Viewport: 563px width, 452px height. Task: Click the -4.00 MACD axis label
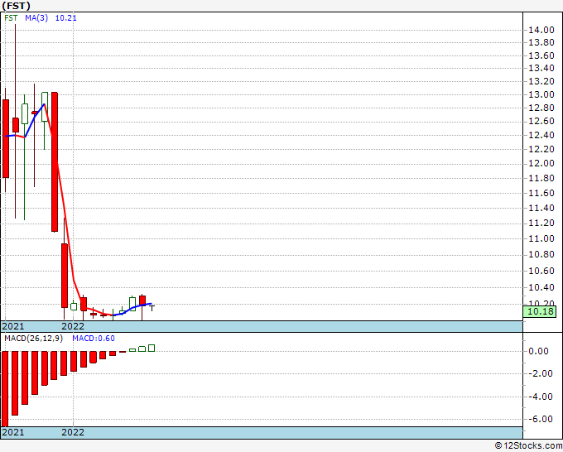point(541,397)
